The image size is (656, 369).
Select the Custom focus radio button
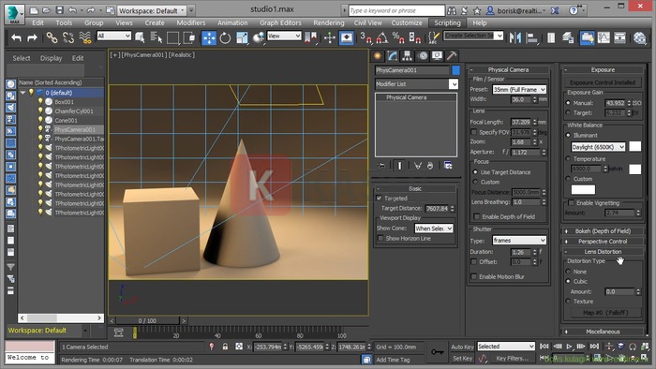coord(475,182)
